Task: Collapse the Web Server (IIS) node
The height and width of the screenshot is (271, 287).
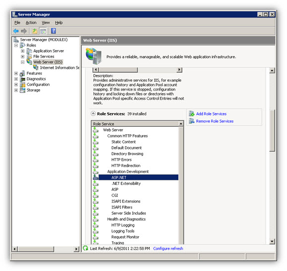Action: [22, 62]
